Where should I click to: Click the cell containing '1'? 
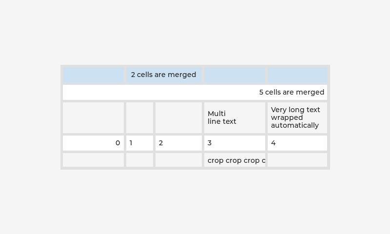(x=140, y=143)
